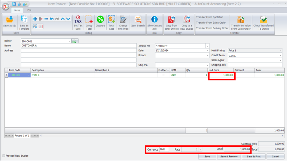This screenshot has width=287, height=161.
Task: Choose Transfer From Delivery Order
Action: pos(212,28)
